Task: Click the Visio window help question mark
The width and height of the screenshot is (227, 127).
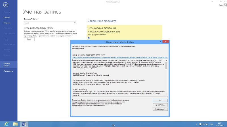Action: coord(212,2)
